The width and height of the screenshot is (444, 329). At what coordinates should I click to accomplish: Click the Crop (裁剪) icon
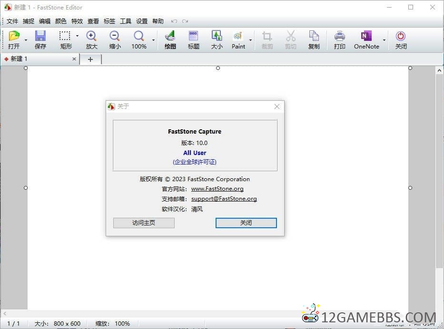coord(267,36)
